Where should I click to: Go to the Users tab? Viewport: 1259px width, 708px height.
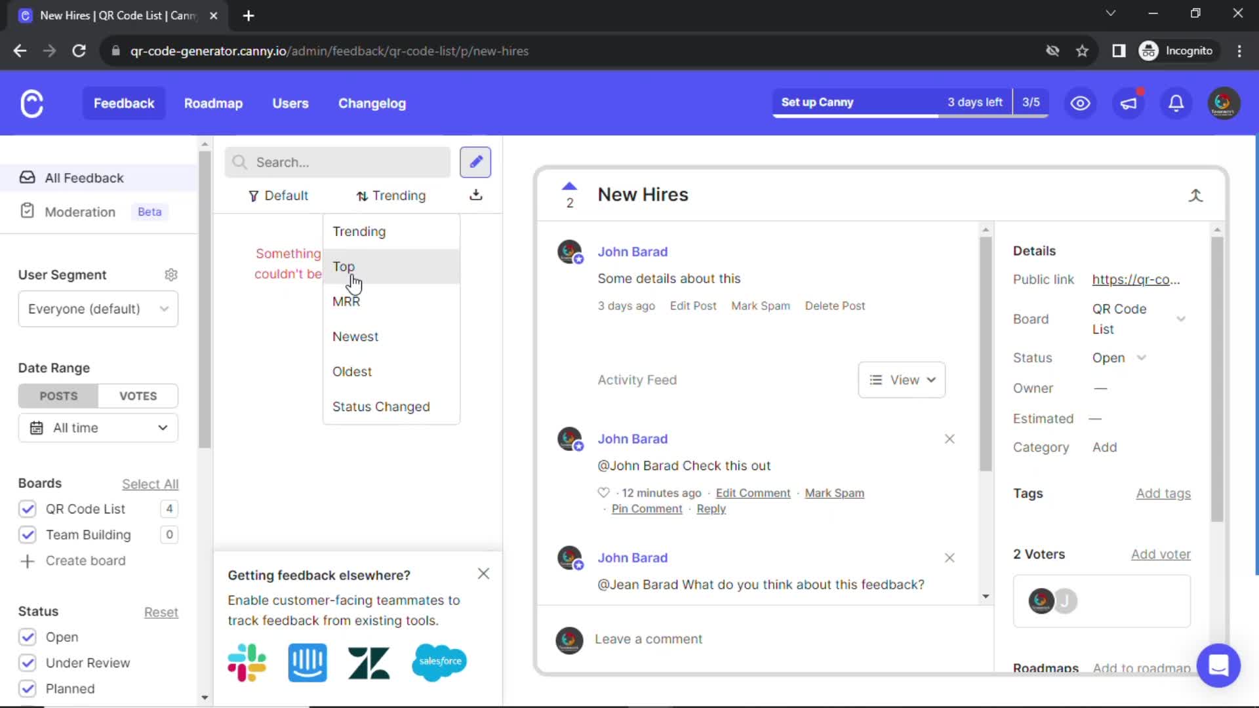point(290,104)
